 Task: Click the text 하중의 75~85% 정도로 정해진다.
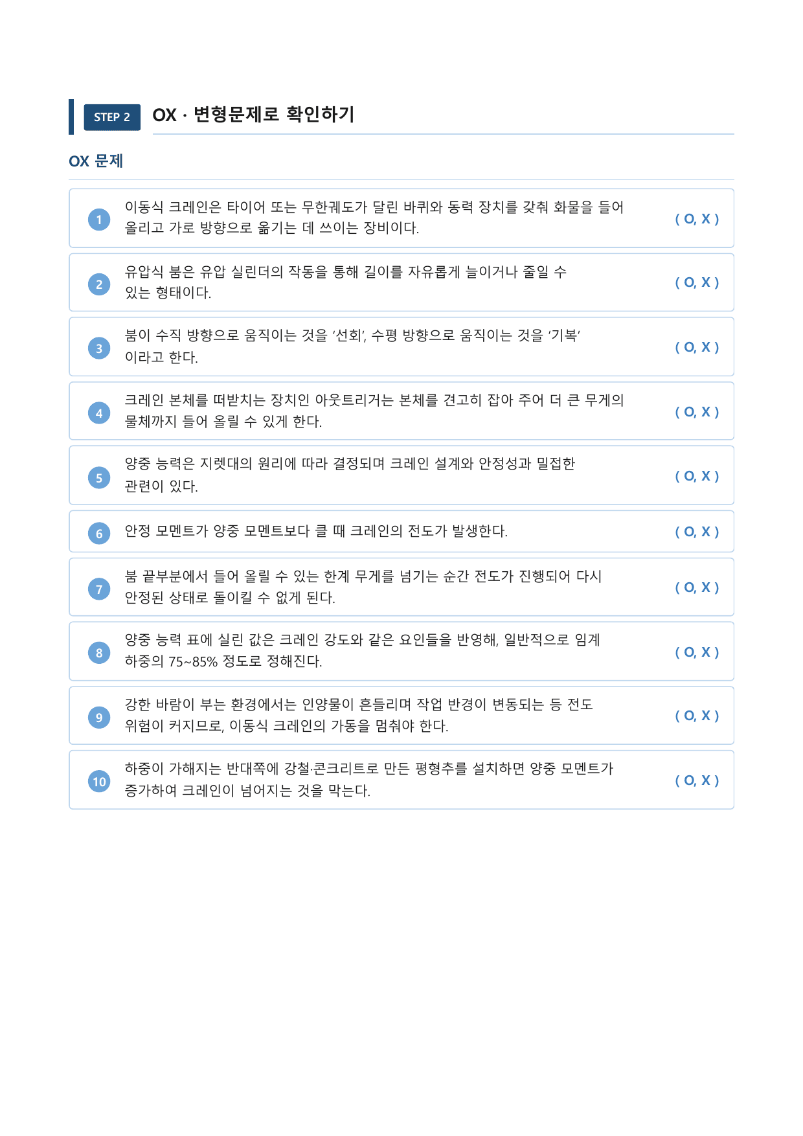[x=223, y=661]
